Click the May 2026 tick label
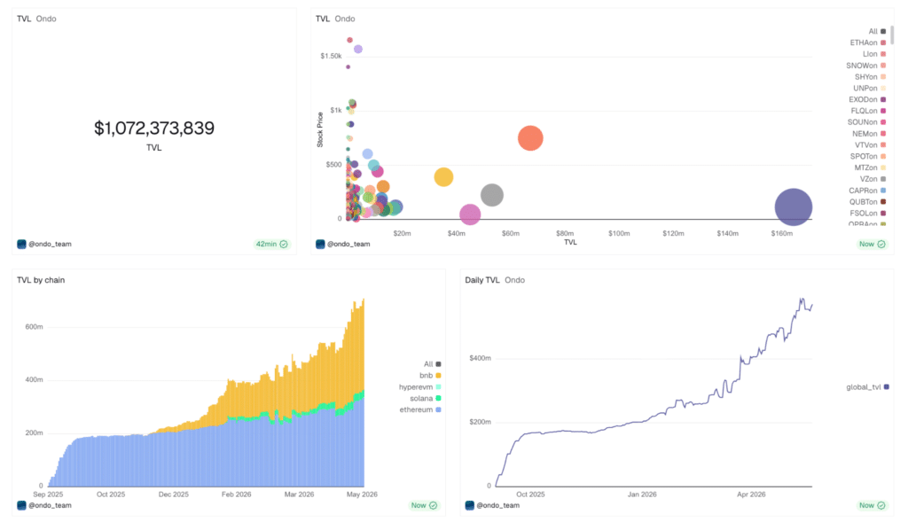Image resolution: width=908 pixels, height=522 pixels. coord(362,495)
